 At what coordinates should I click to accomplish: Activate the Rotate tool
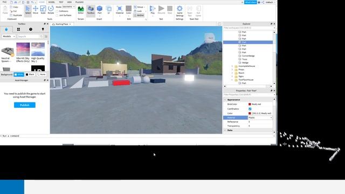point(51,10)
